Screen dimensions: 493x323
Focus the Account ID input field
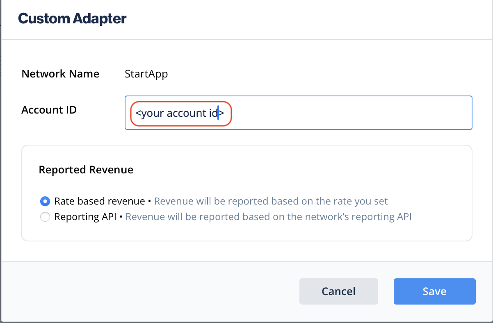(x=298, y=113)
